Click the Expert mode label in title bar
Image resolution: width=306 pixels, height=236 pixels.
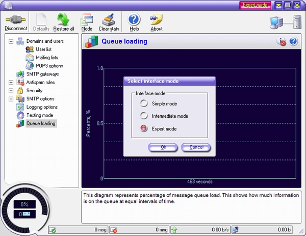254,5
